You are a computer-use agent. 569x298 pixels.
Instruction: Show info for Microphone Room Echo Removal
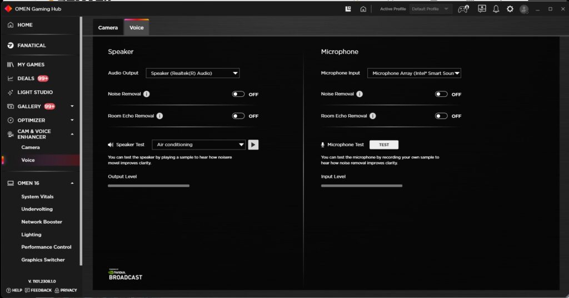(x=372, y=116)
